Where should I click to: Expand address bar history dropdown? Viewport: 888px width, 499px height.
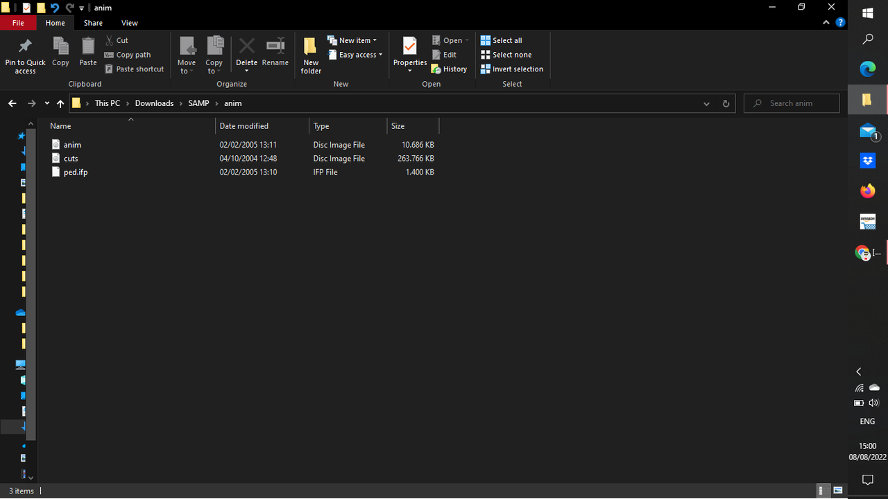706,103
